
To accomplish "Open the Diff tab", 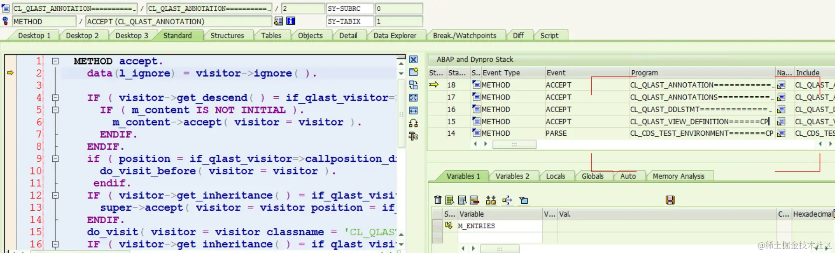I will point(518,35).
